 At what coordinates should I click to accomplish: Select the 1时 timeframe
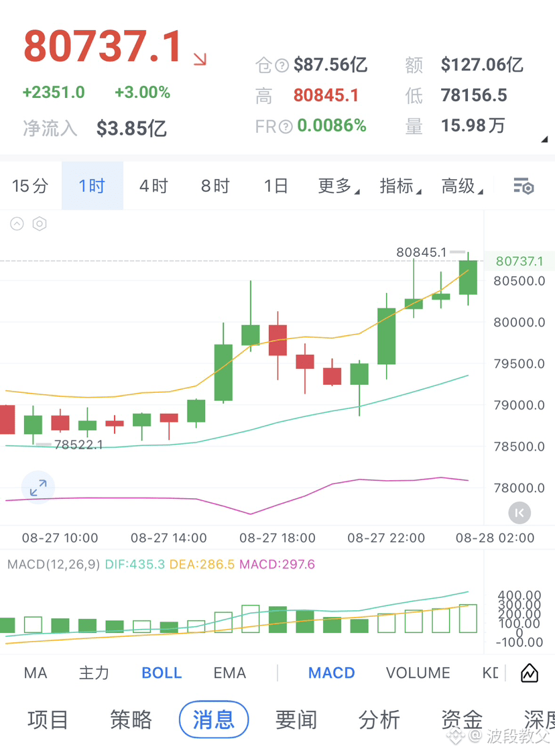[x=92, y=186]
